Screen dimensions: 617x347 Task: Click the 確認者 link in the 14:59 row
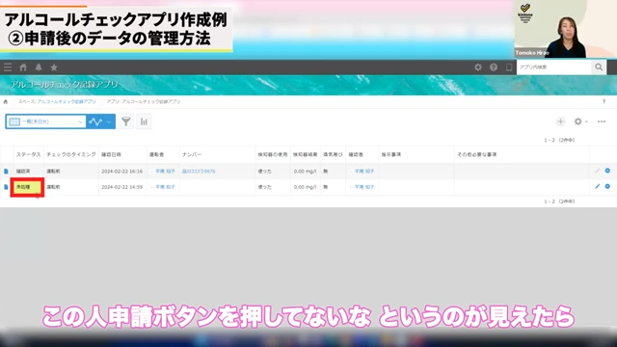tap(364, 187)
